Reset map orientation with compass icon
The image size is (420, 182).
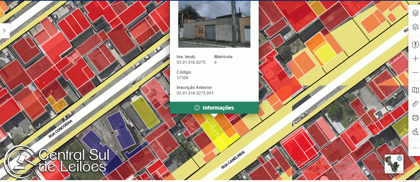pos(415,44)
